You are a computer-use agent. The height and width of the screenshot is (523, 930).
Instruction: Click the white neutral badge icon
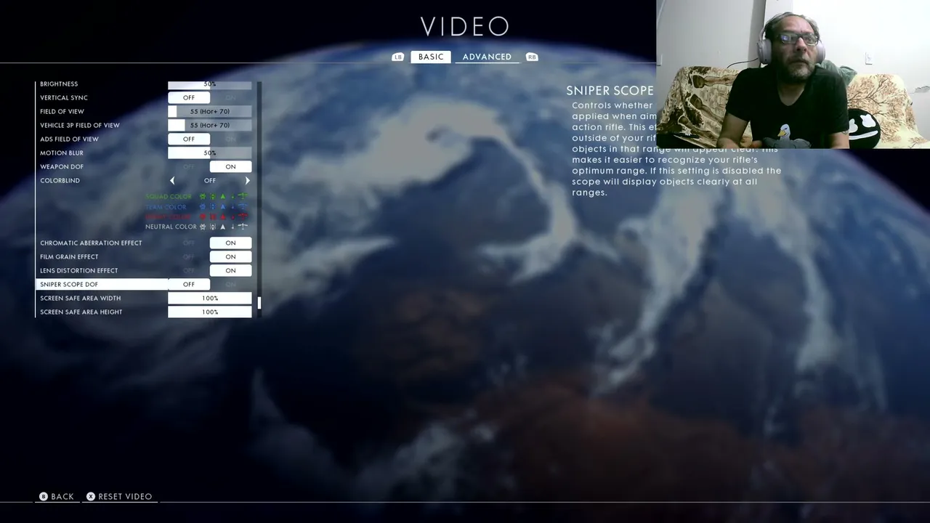click(203, 227)
